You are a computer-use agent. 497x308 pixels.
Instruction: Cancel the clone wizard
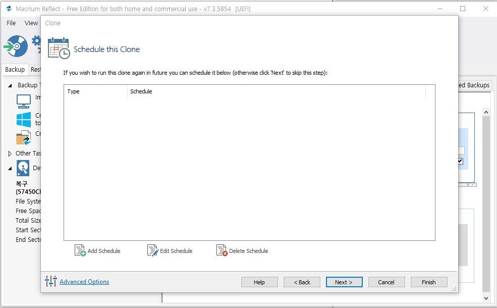[386, 282]
